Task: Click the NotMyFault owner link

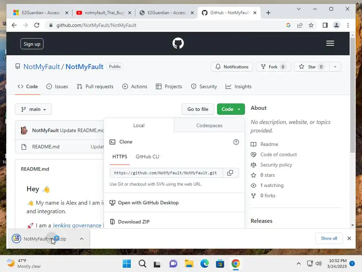Action: tap(42, 67)
